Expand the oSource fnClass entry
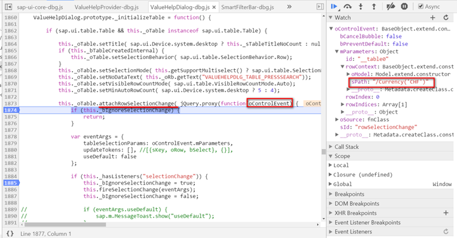 337,119
